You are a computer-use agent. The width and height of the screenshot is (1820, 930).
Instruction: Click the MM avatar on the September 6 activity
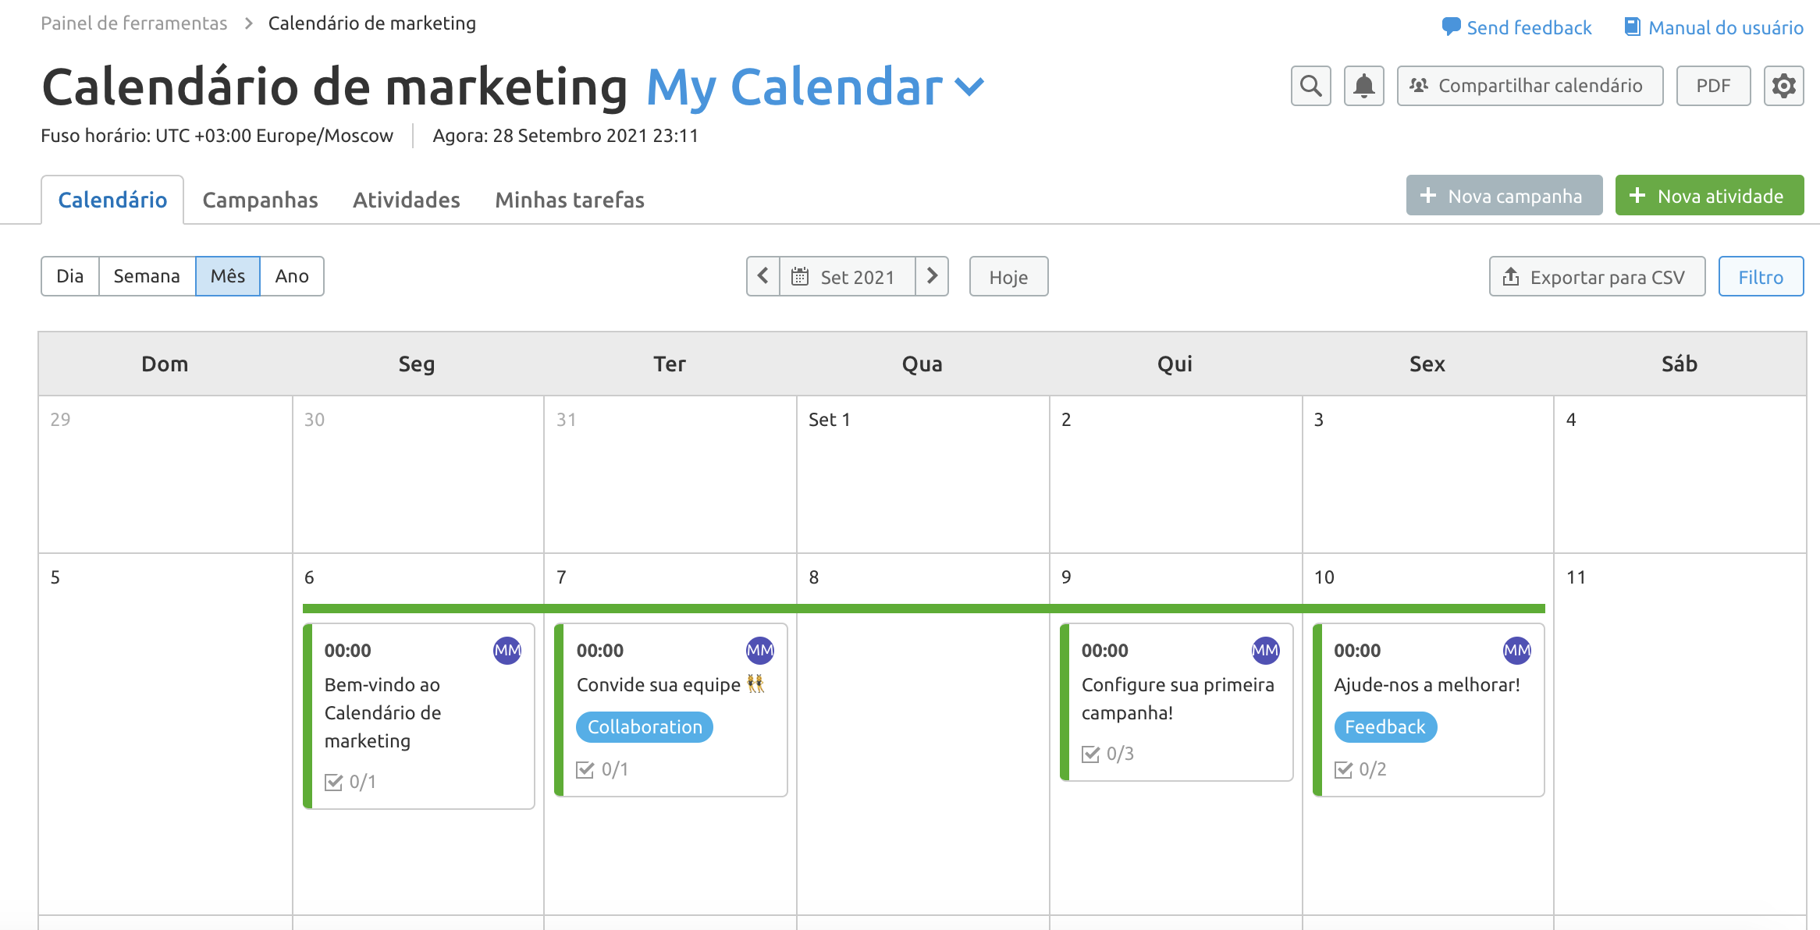[x=507, y=650]
